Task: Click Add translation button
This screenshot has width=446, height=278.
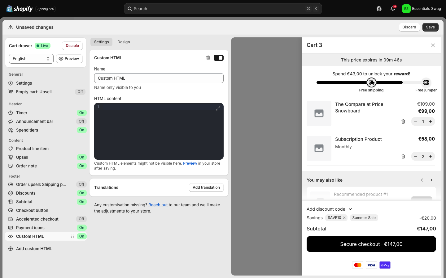Action: [x=206, y=187]
